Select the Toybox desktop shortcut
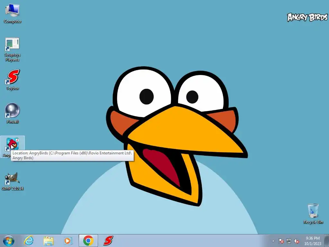Screen dimensions: 329x247 coord(13,80)
